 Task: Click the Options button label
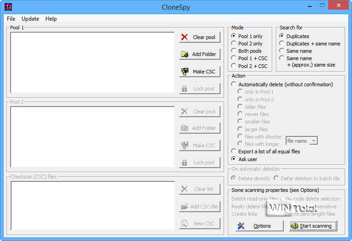(262, 226)
